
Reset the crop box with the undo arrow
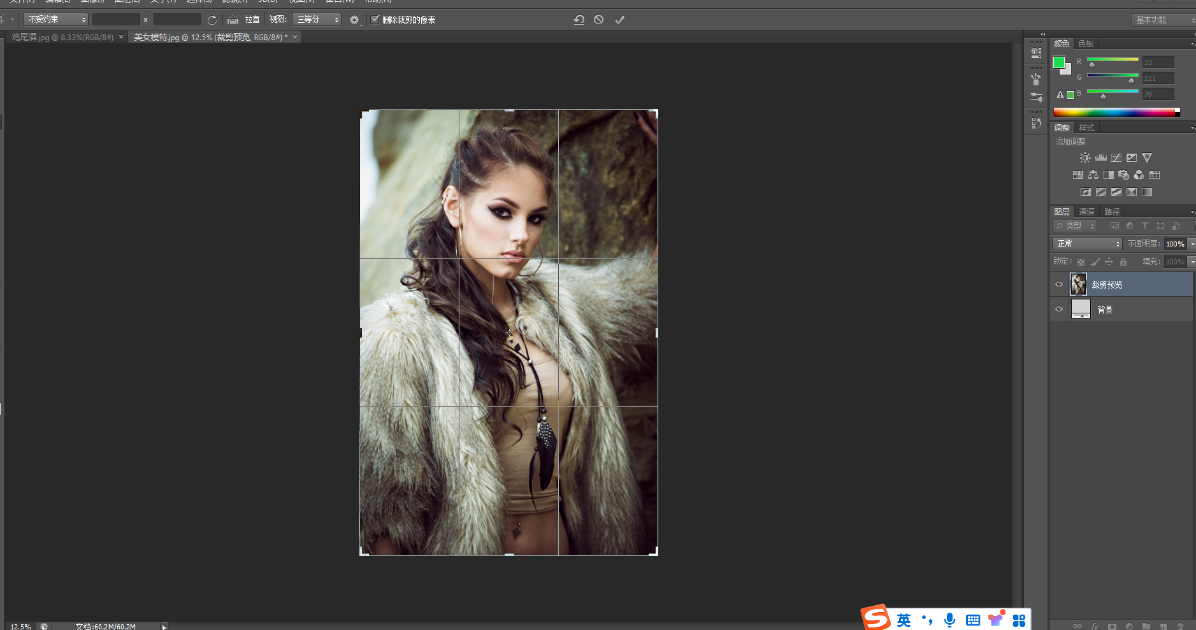(x=579, y=20)
